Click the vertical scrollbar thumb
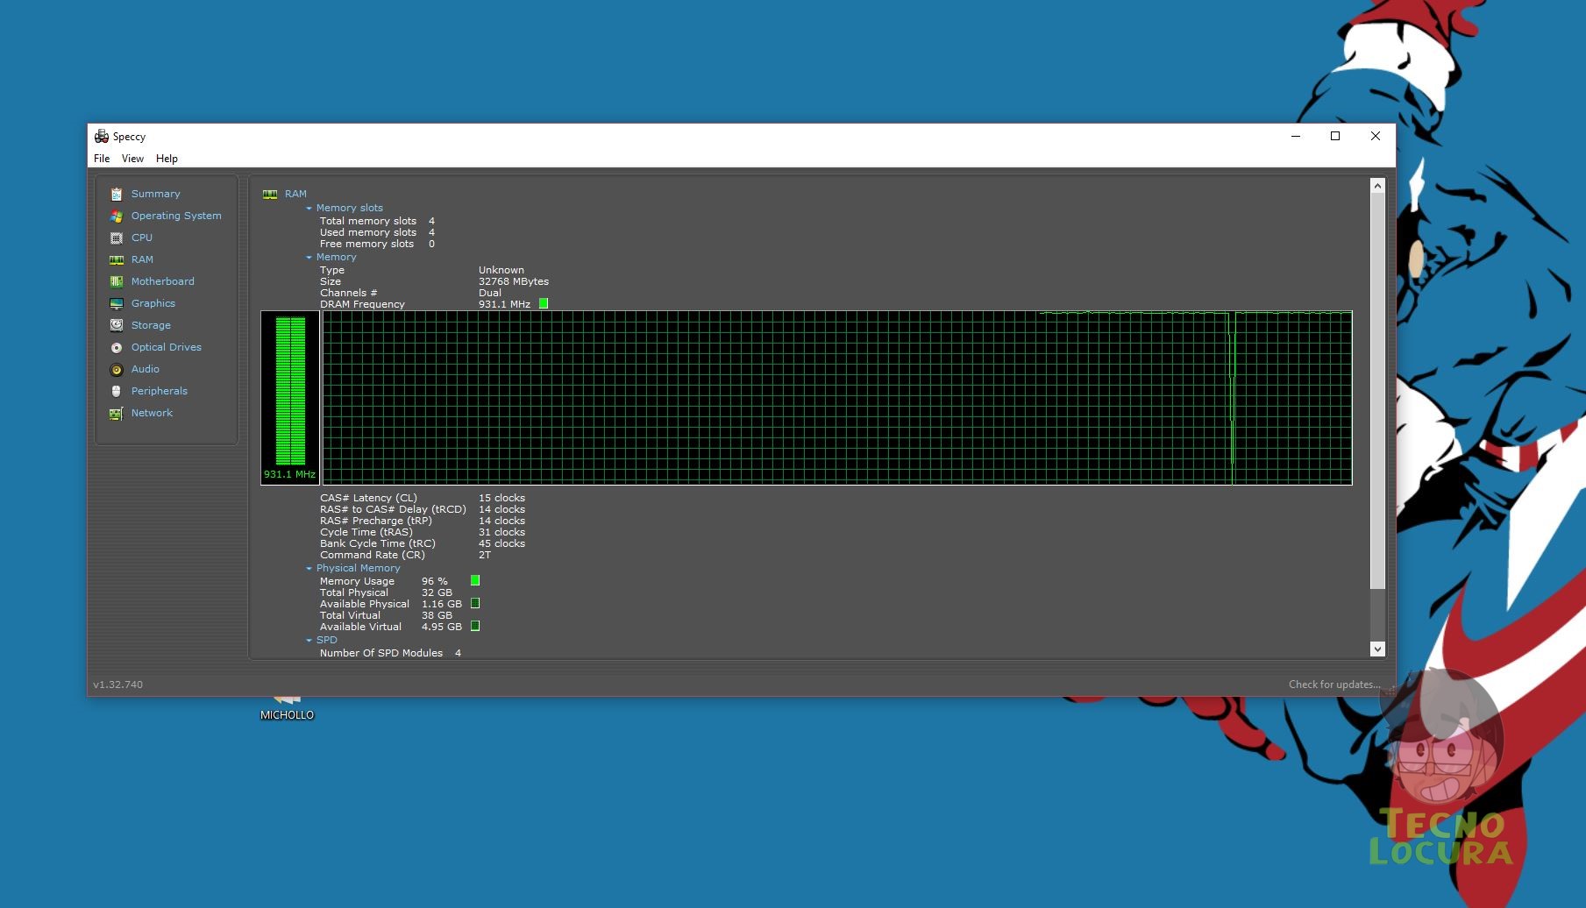1586x908 pixels. pos(1377,391)
